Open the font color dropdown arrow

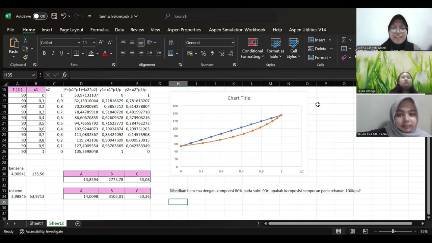tap(111, 53)
